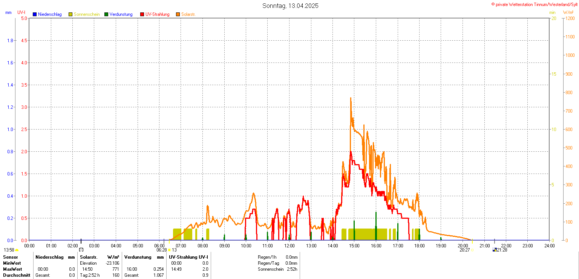Click the Niederschlag legend label
This screenshot has width=579, height=279.
50,14
